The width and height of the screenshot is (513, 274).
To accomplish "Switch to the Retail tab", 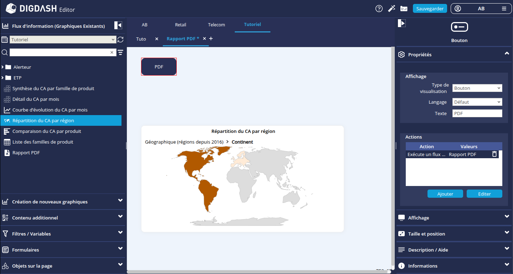I will tap(180, 25).
